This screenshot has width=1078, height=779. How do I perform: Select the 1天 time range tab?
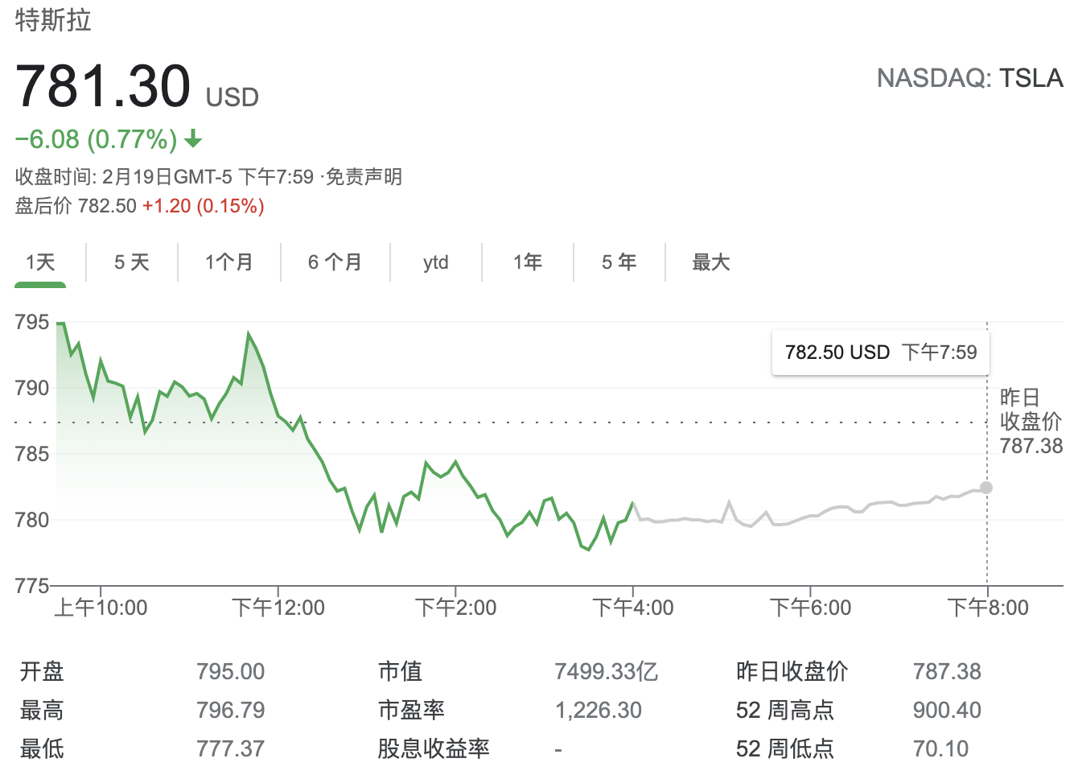tap(40, 262)
